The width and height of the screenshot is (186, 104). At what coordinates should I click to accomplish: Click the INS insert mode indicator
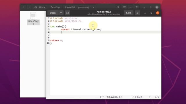pyautogui.click(x=157, y=97)
